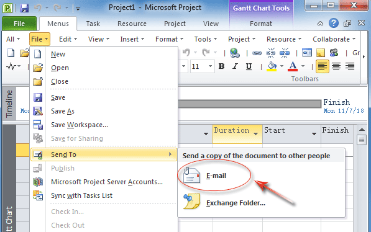Screen dimensions: 371x232
Task: Choose Close from File menu
Action: [x=104, y=81]
